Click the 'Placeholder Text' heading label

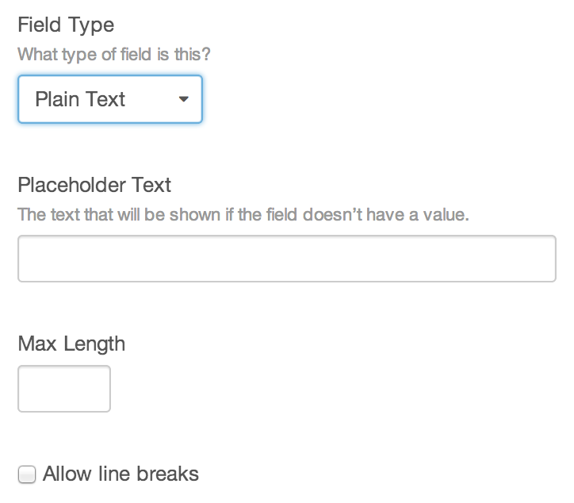tap(94, 185)
